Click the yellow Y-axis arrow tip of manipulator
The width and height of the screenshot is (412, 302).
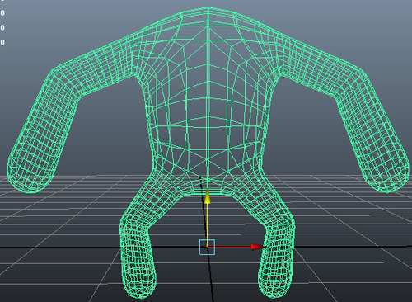click(208, 196)
